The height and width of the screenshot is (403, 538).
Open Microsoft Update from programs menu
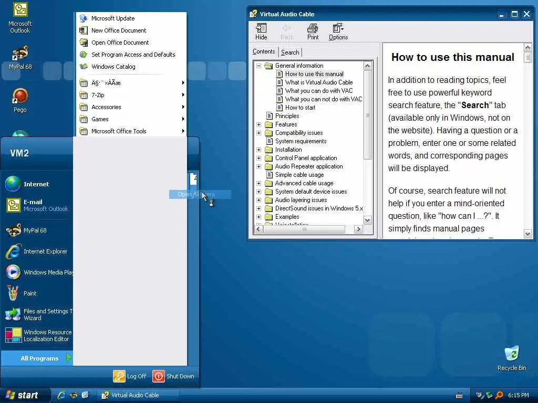131,18
